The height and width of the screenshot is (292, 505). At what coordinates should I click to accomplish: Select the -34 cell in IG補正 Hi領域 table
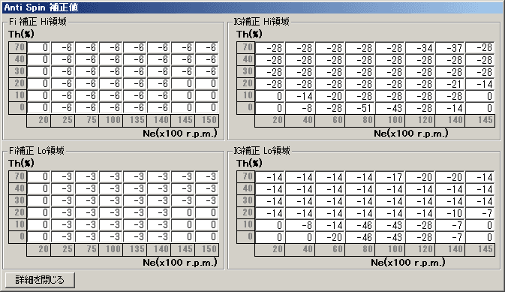[420, 48]
